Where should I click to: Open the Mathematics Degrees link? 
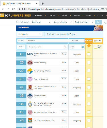(68, 34)
